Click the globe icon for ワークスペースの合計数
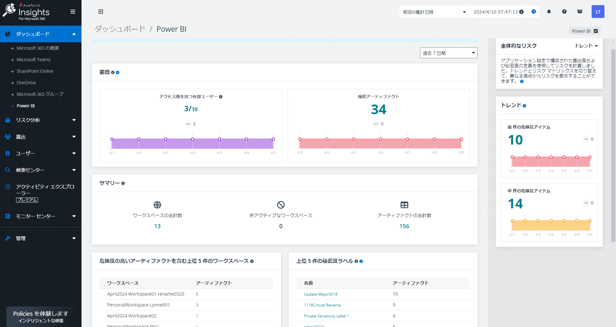616x327 pixels. [157, 205]
